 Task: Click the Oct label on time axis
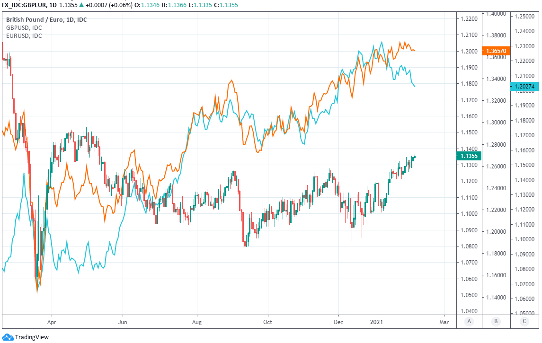[x=267, y=322]
